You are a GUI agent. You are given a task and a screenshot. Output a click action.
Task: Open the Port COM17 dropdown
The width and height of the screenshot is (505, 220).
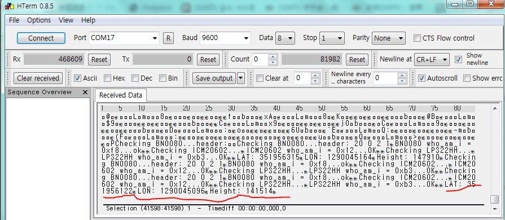click(x=124, y=38)
